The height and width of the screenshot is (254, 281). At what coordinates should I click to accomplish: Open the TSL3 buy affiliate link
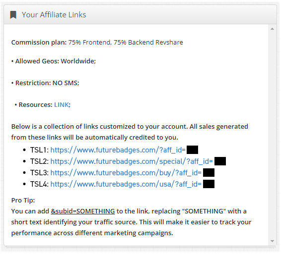pos(126,173)
